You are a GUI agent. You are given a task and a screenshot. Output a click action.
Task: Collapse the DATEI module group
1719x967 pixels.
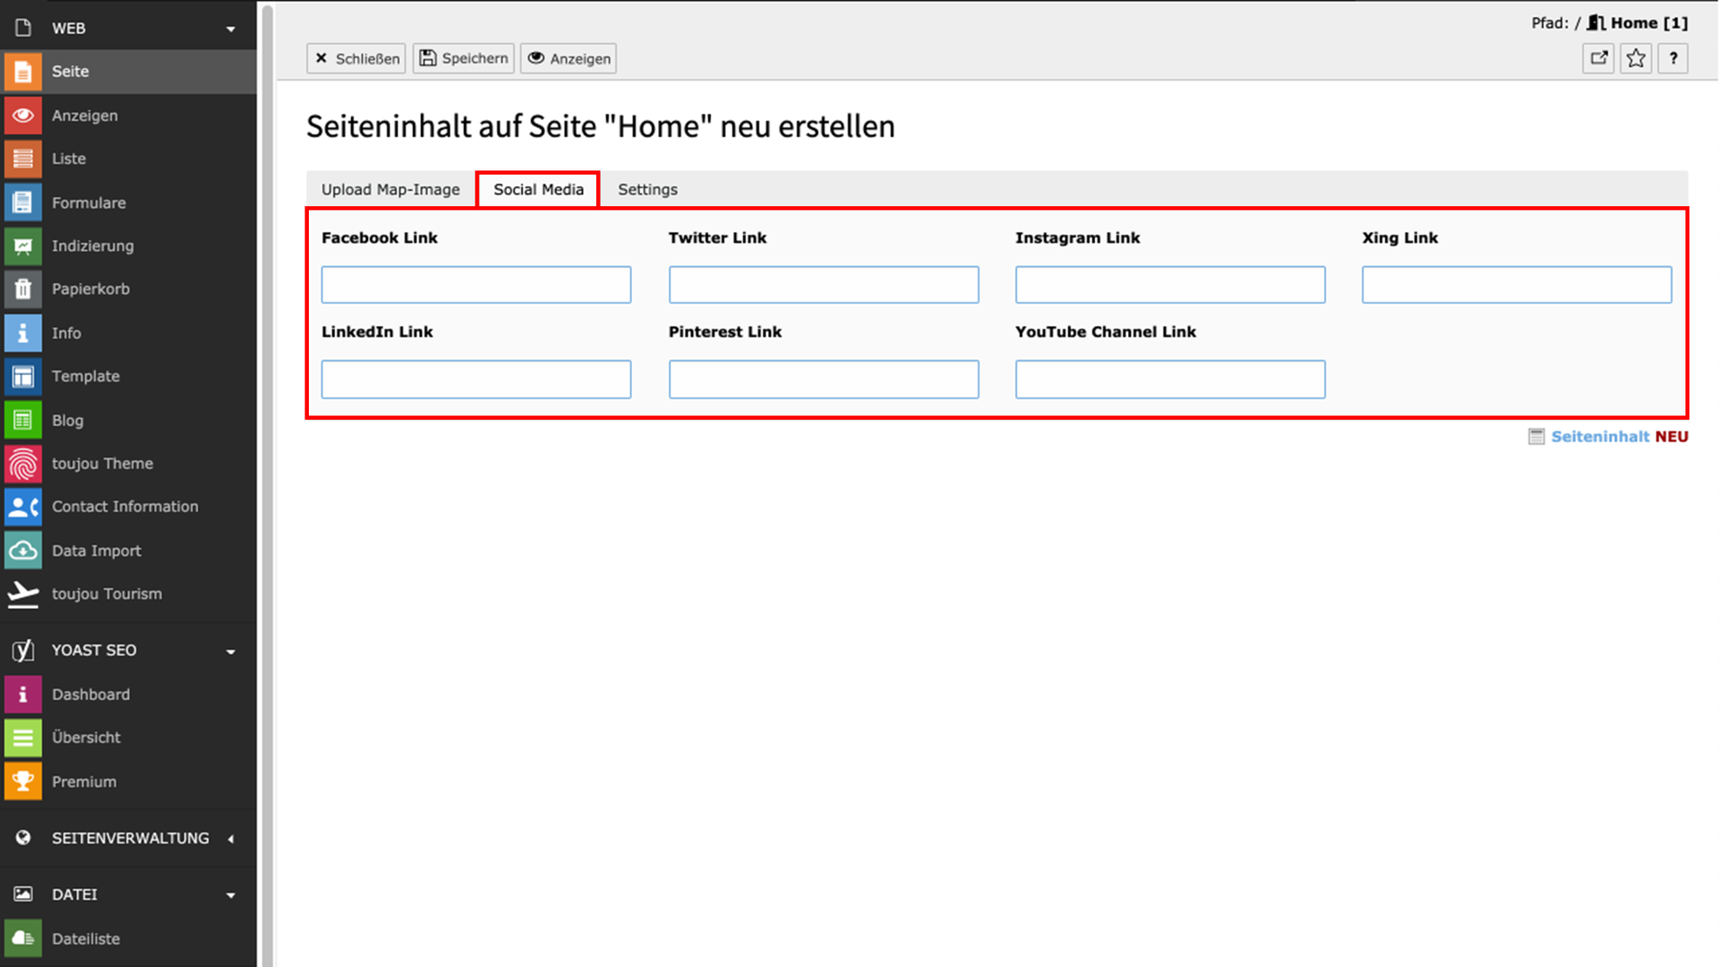click(x=230, y=895)
